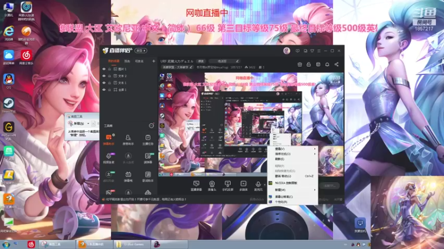
Task: Open the mode pill button beside the 直播伴侣 logo
Action: pos(141,51)
